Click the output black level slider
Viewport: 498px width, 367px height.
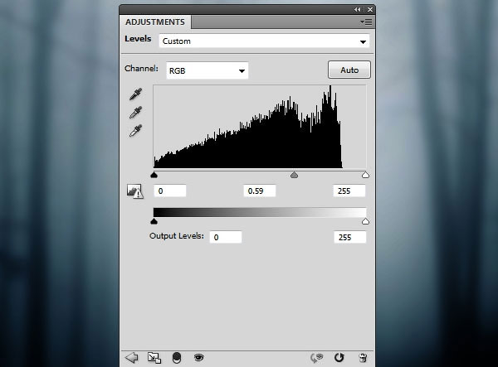coord(154,221)
